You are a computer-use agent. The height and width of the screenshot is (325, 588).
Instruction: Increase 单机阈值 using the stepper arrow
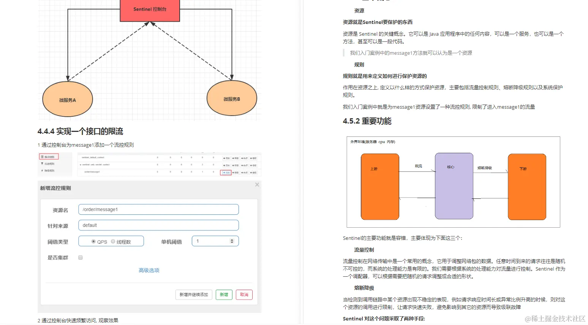click(232, 239)
